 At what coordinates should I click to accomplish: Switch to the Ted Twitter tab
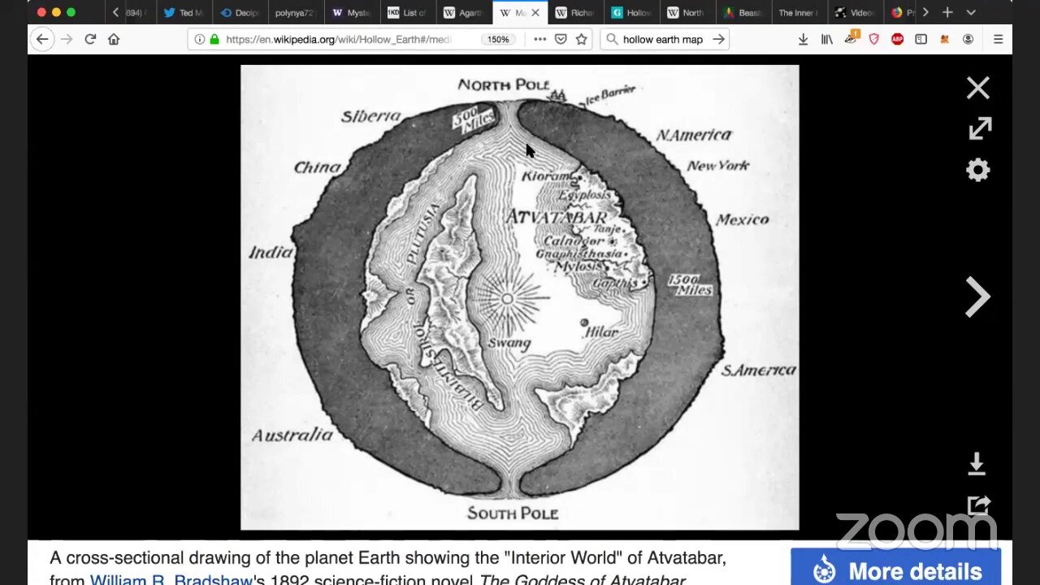click(184, 12)
